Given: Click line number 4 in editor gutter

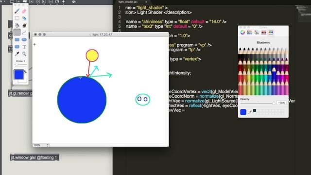Looking at the screenshot, I should point(120,21).
